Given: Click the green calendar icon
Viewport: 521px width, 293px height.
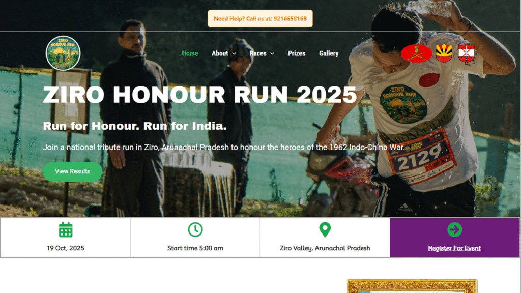Looking at the screenshot, I should tap(66, 230).
